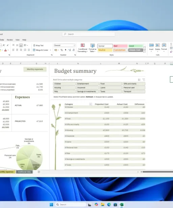Viewport: 173px width, 208px height.
Task: Expand the font color dropdown arrow
Action: point(8,50)
